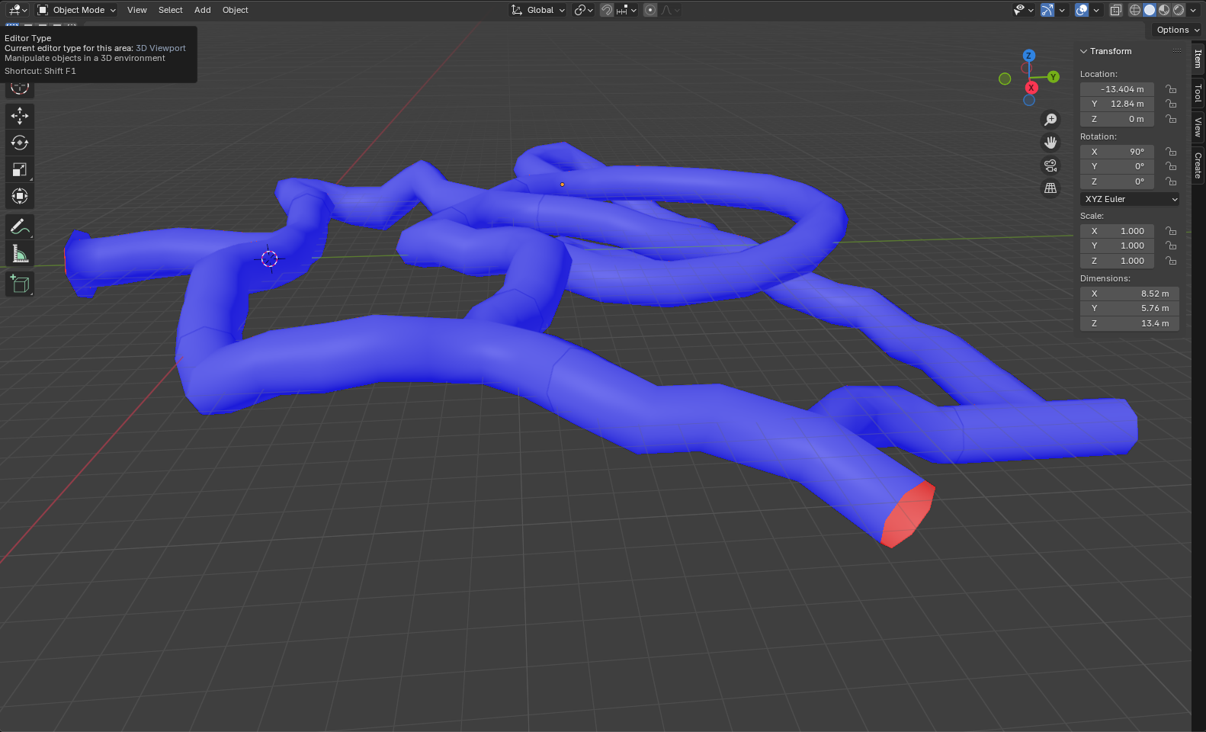The width and height of the screenshot is (1206, 732).
Task: Select the Annotate pencil tool
Action: [20, 226]
